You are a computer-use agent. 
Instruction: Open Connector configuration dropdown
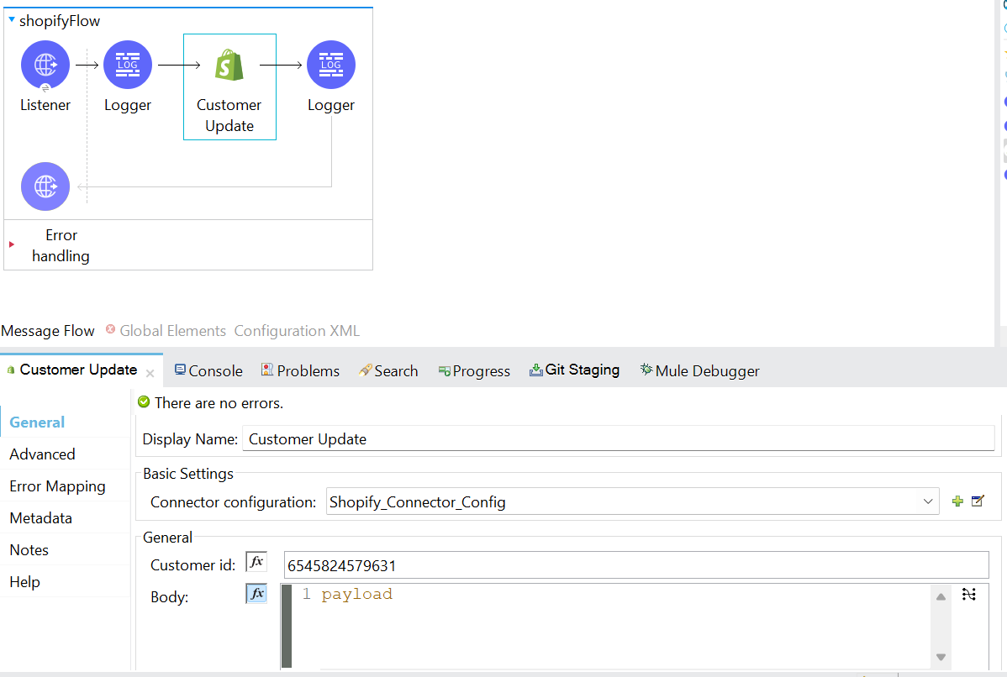coord(928,502)
